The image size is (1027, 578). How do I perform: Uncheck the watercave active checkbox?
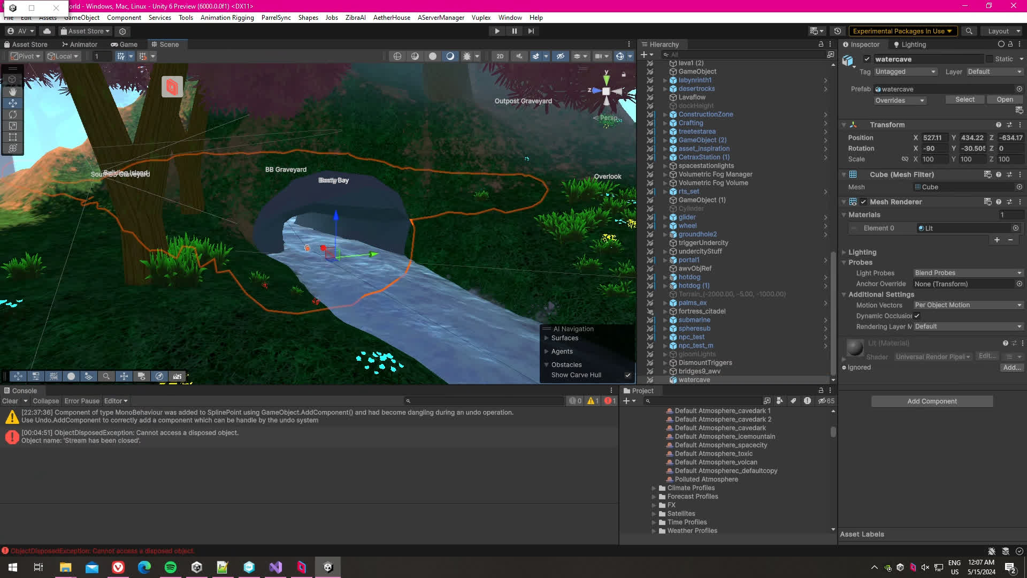point(867,59)
